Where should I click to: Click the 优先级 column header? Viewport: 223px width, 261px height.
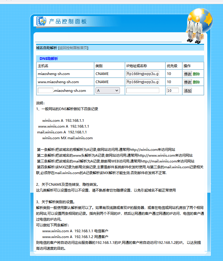172,66
